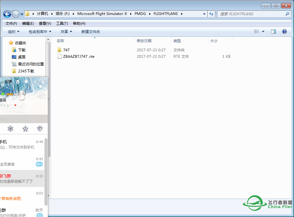Click the flower-shaped icon at the QQ panel bottom
The image size is (294, 217).
click(x=10, y=129)
